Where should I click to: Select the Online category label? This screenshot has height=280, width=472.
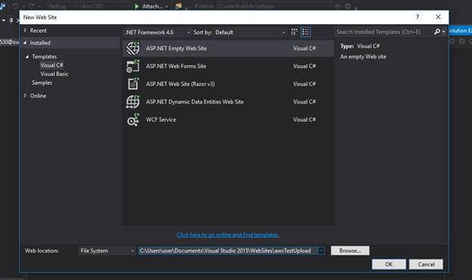tap(39, 96)
